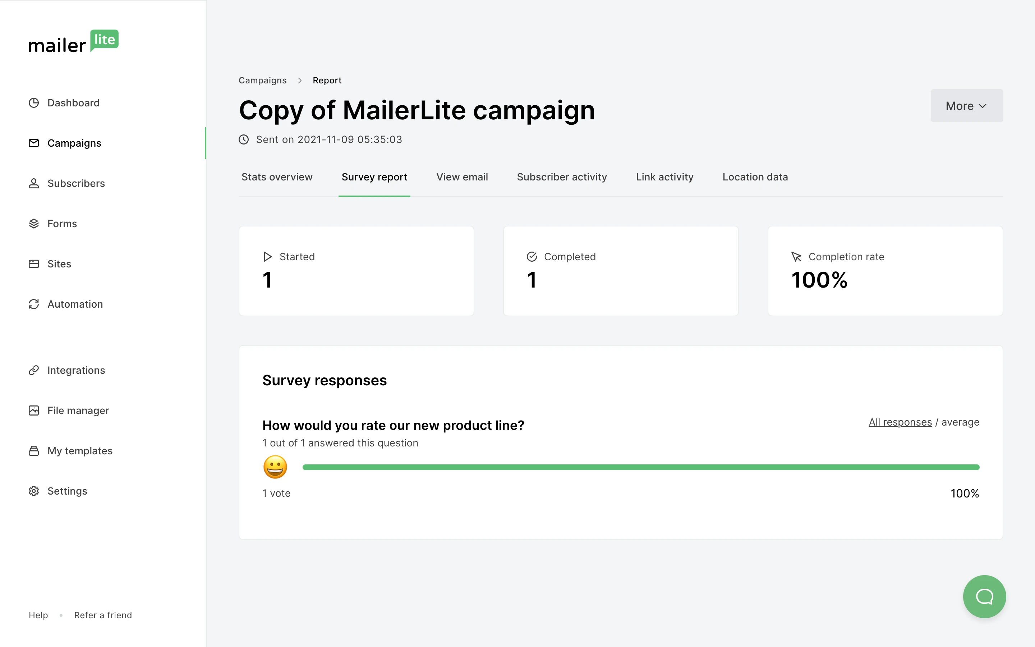Click the Automation refresh-arrows icon
1035x647 pixels.
(34, 304)
